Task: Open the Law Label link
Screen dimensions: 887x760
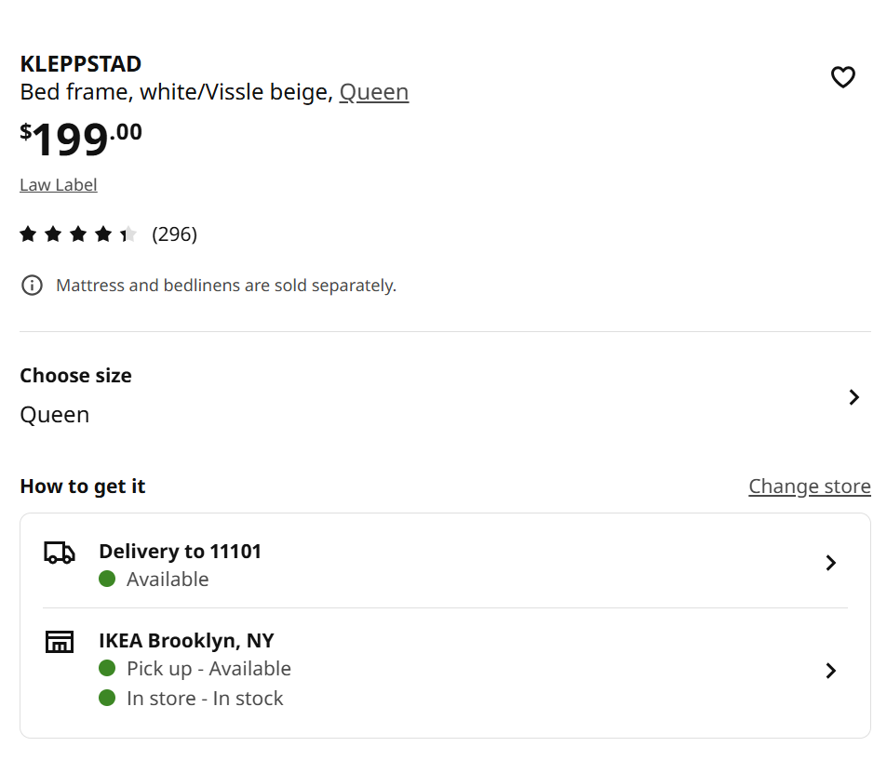Action: pyautogui.click(x=59, y=184)
